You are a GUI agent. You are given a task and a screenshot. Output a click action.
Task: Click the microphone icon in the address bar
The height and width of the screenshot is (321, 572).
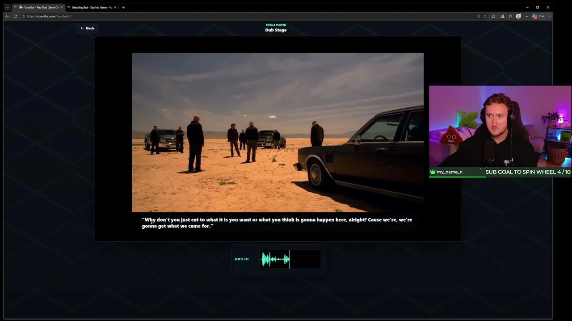[479, 16]
